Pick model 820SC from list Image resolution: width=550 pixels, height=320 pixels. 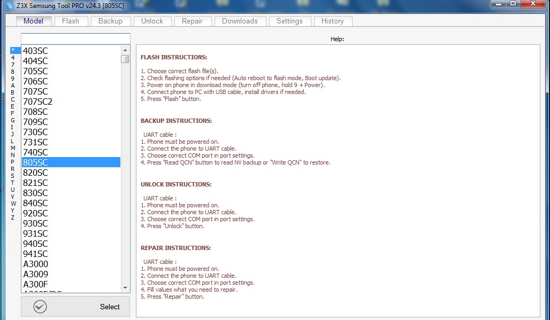click(x=71, y=173)
